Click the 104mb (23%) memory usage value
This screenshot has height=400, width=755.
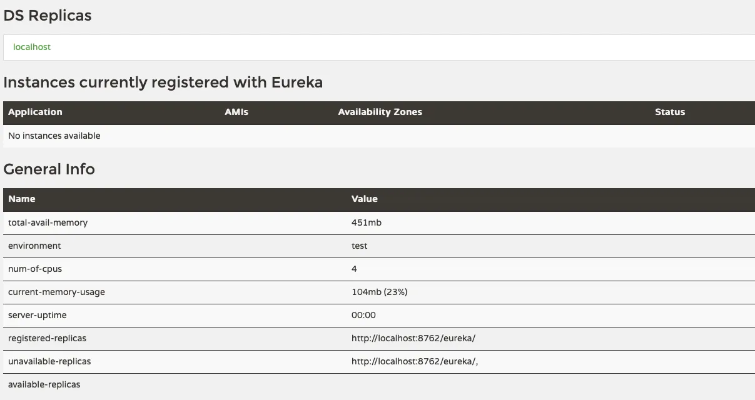pos(379,292)
